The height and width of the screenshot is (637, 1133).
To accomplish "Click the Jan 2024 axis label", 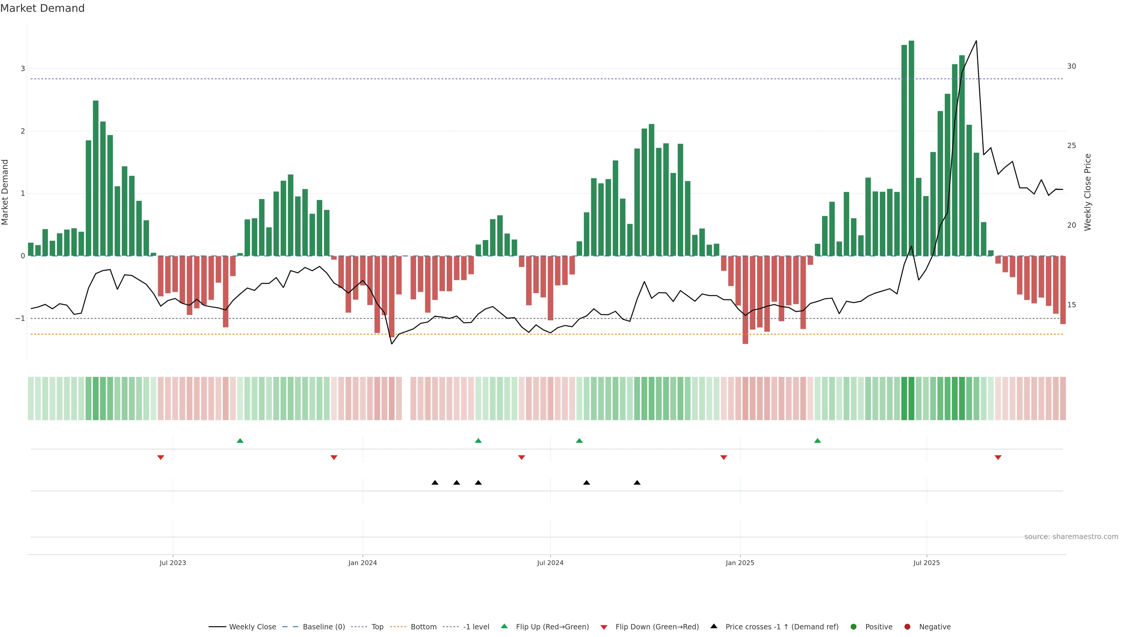I will pos(362,563).
